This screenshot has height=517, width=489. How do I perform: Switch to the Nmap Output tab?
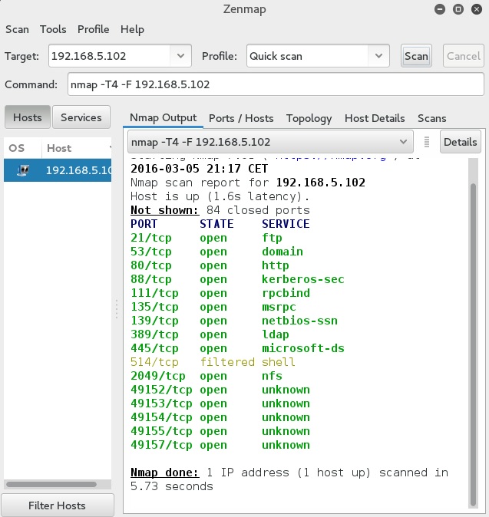click(x=163, y=117)
